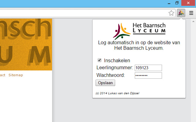Click the Het Baarnsch Lyceum popup logo
The width and height of the screenshot is (196, 122).
(139, 31)
